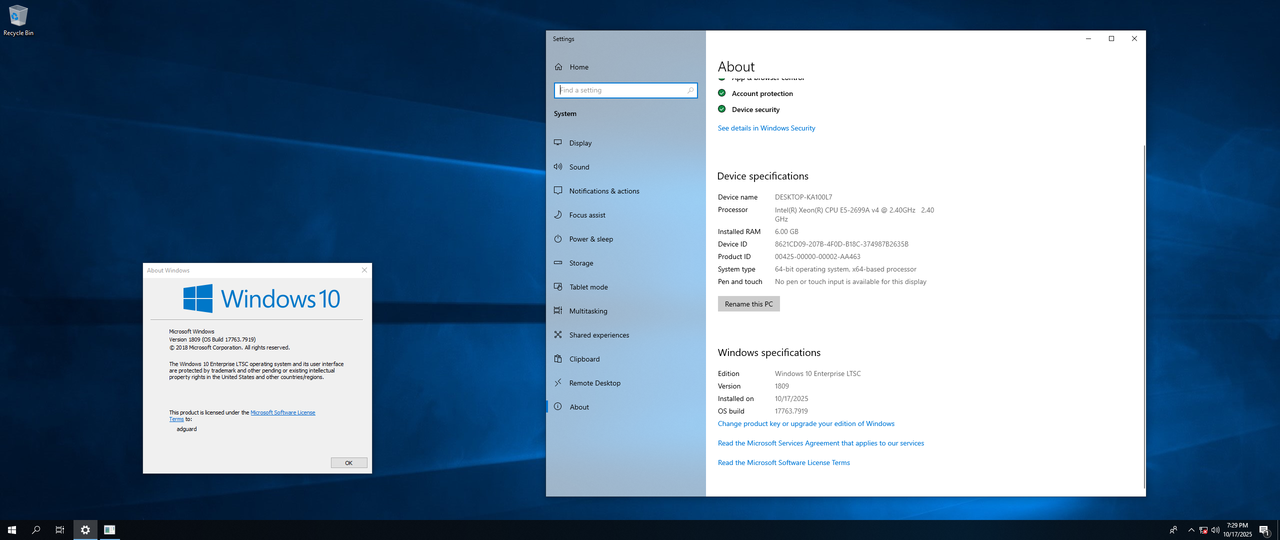1280x540 pixels.
Task: Open Clipboard settings page
Action: (x=584, y=359)
